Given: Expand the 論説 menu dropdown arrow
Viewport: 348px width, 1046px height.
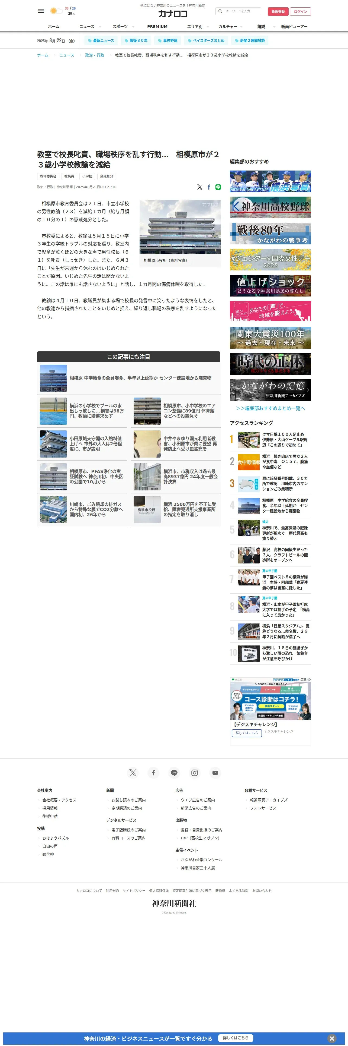Looking at the screenshot, I should 274,27.
